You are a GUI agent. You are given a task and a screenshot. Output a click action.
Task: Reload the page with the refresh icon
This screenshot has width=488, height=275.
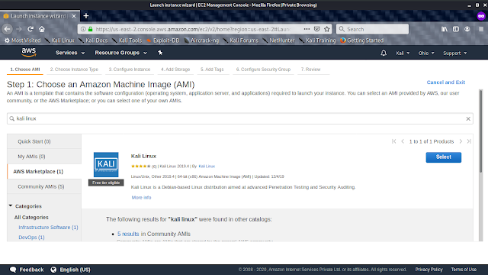coord(30,29)
